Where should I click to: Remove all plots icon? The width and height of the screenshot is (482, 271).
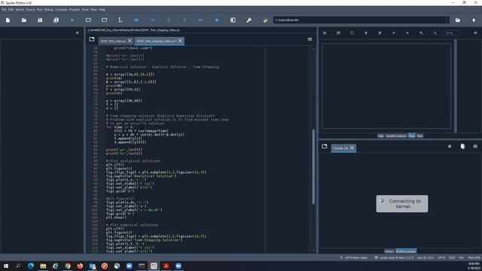coord(380,33)
